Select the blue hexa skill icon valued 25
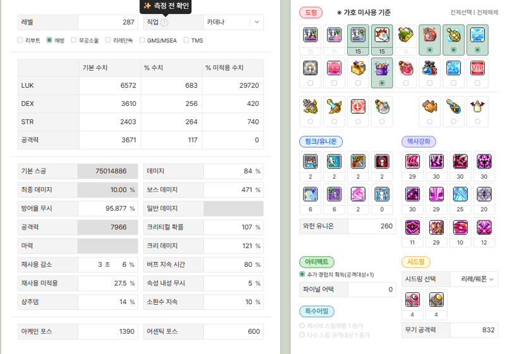Image resolution: width=505 pixels, height=354 pixels. tap(460, 194)
